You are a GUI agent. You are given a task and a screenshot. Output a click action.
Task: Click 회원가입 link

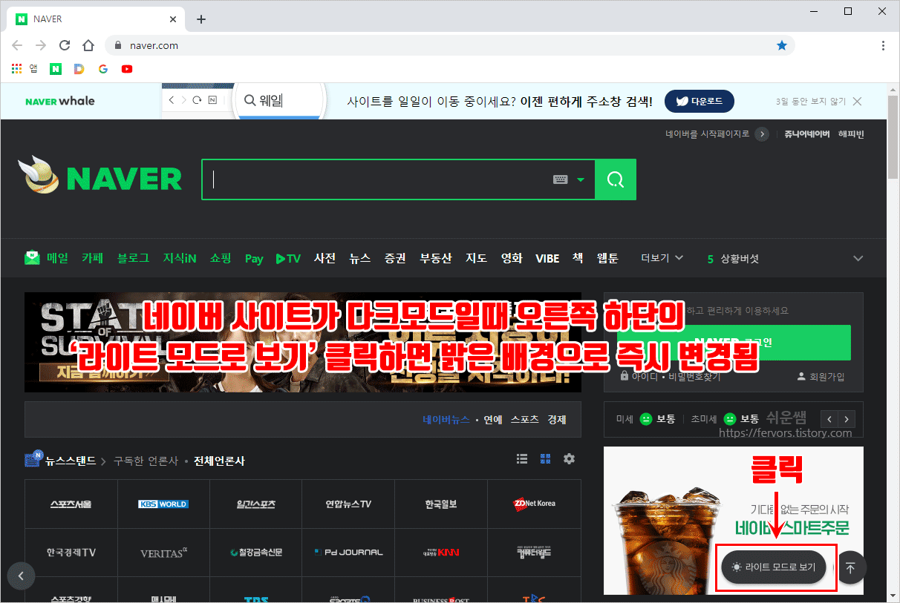820,377
